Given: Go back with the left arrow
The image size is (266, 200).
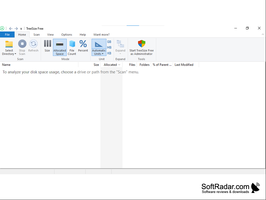Looking at the screenshot, I should tap(11, 29).
